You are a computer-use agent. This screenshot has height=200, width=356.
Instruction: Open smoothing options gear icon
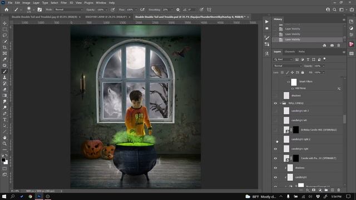pos(178,10)
